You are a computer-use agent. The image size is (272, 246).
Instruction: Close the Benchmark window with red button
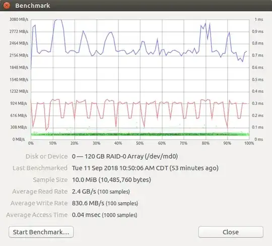7,6
